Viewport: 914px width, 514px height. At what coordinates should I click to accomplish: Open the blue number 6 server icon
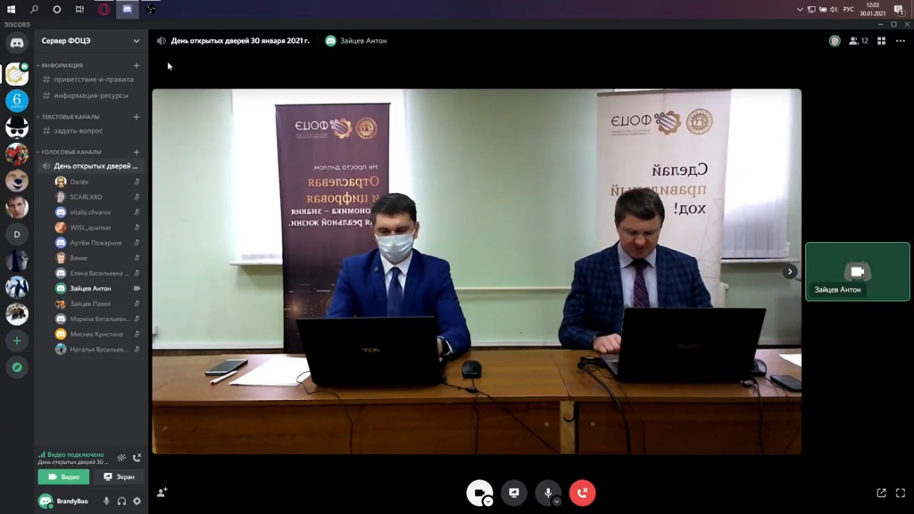[17, 100]
